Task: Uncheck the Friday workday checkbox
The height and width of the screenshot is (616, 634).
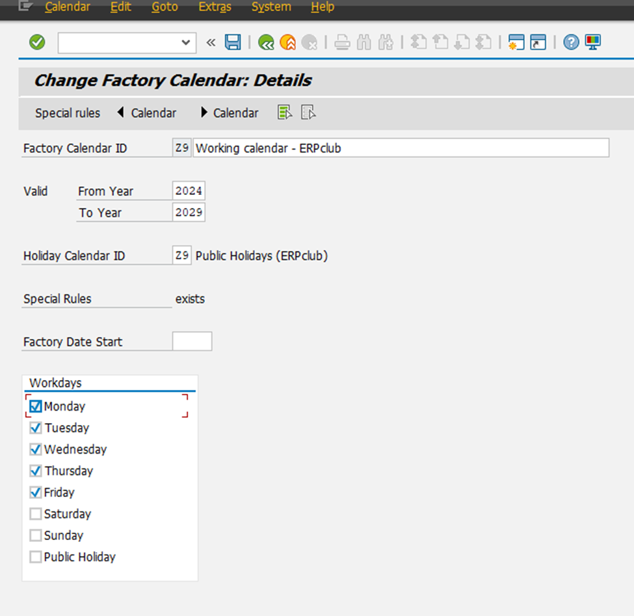Action: (x=36, y=492)
